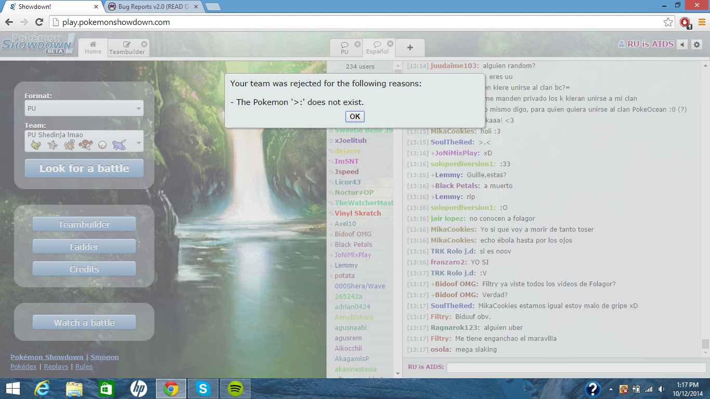
Task: Open the Team selection dropdown
Action: (84, 141)
